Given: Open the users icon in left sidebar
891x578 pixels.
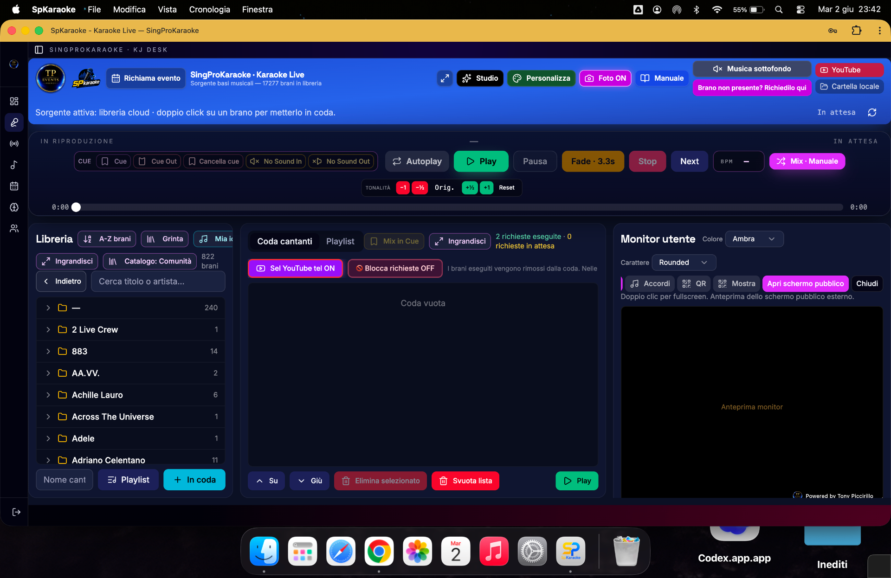Looking at the screenshot, I should tap(14, 228).
